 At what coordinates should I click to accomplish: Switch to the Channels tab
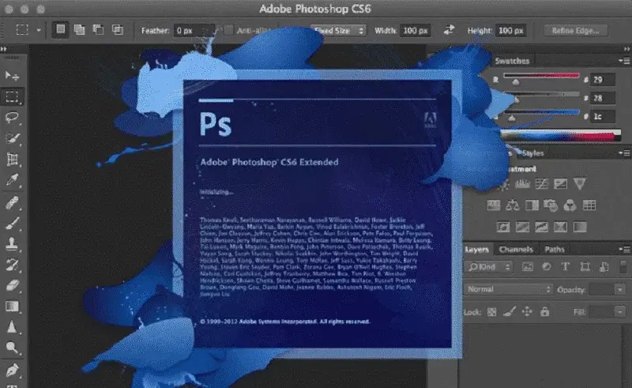[x=515, y=250]
